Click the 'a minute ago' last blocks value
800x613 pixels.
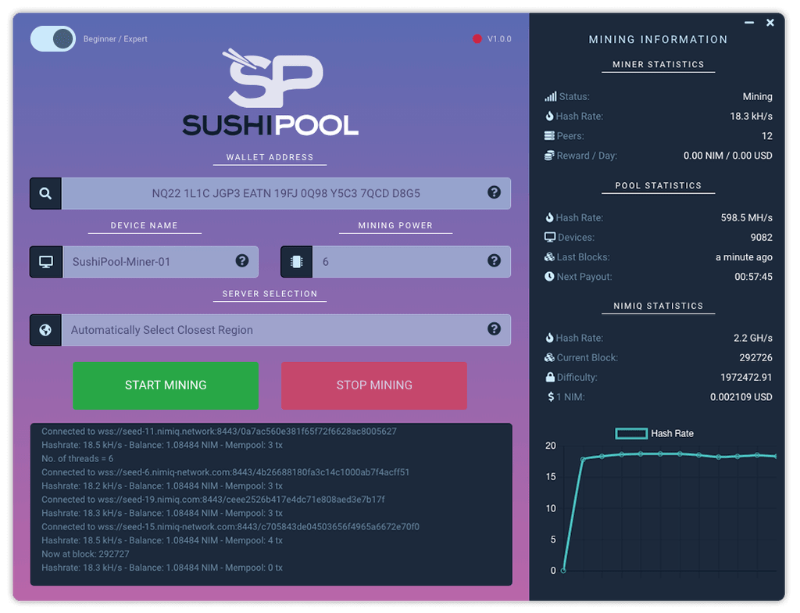point(744,257)
